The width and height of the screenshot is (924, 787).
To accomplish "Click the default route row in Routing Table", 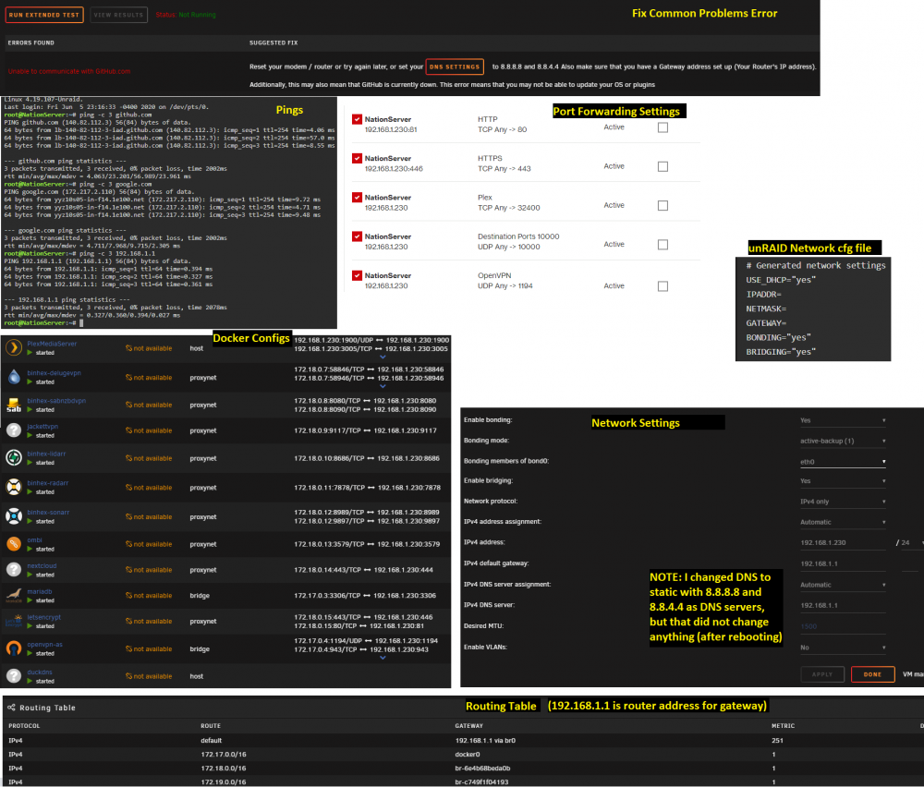I will (462, 741).
